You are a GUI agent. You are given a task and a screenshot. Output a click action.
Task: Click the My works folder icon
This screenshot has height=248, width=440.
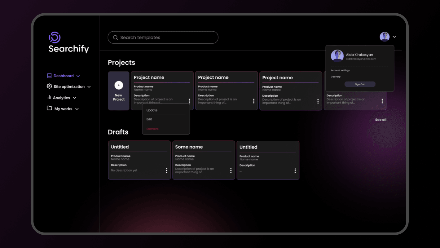tap(49, 108)
